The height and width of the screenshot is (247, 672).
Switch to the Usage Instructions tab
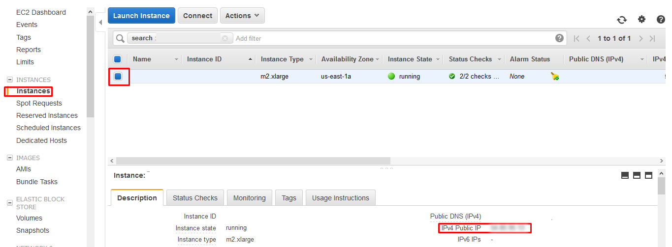341,198
